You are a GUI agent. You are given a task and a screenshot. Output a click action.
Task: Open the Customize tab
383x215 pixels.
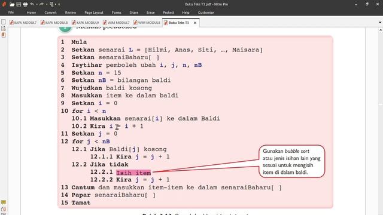pos(206,13)
